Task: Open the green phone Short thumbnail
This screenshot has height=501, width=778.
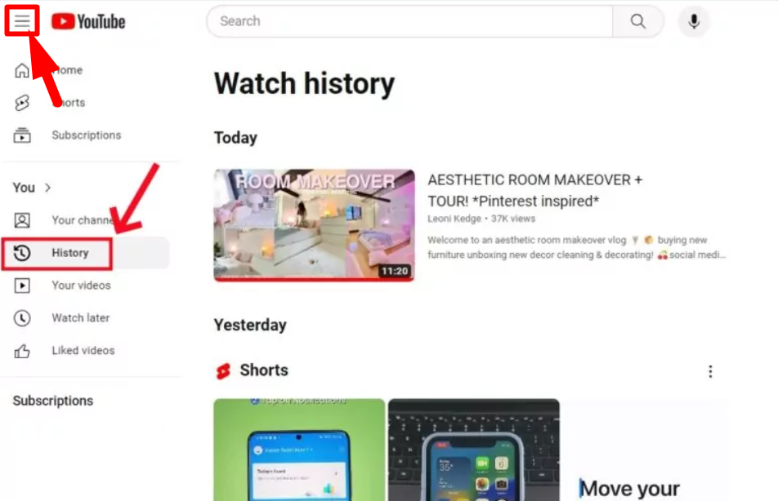Action: (299, 450)
